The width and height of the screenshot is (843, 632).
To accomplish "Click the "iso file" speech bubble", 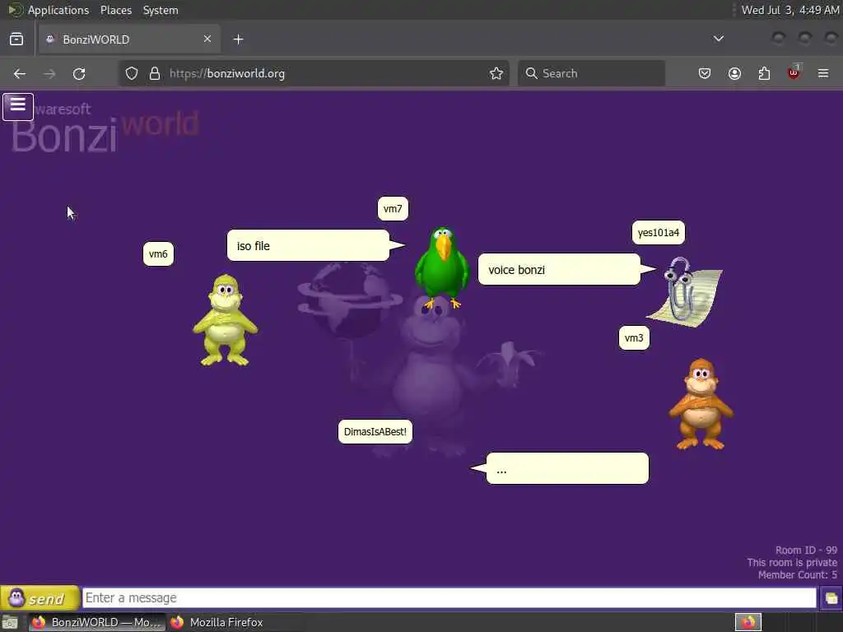I will click(308, 245).
